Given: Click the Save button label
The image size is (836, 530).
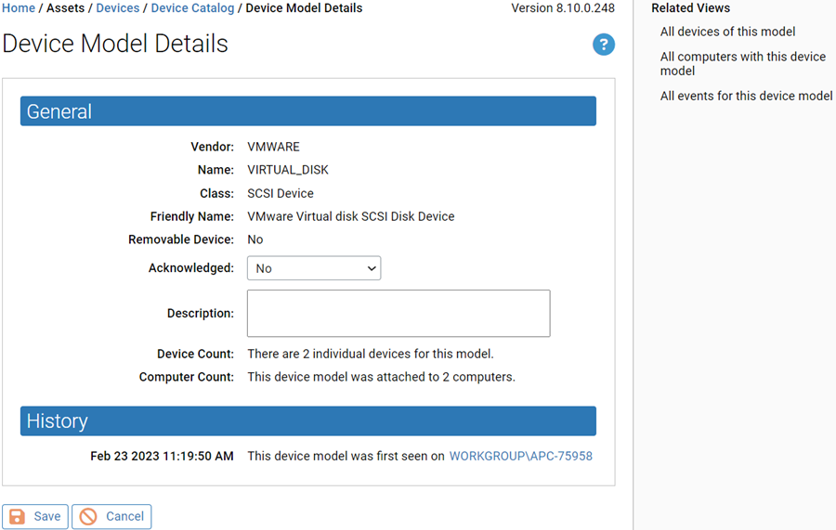Looking at the screenshot, I should click(47, 516).
